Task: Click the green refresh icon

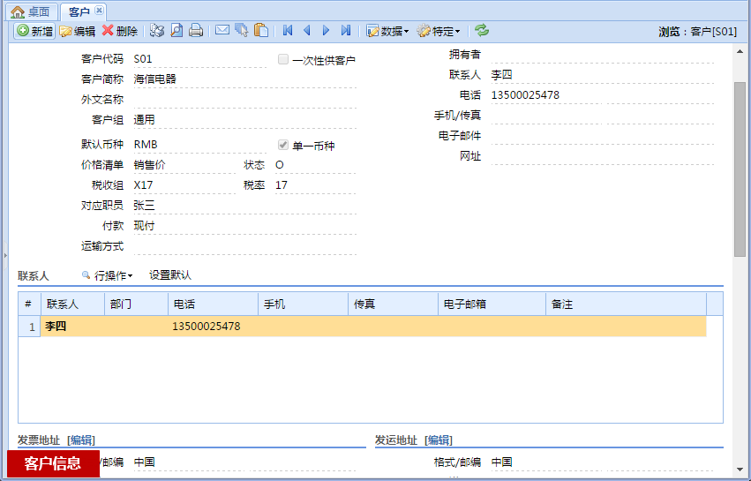Action: pyautogui.click(x=482, y=30)
